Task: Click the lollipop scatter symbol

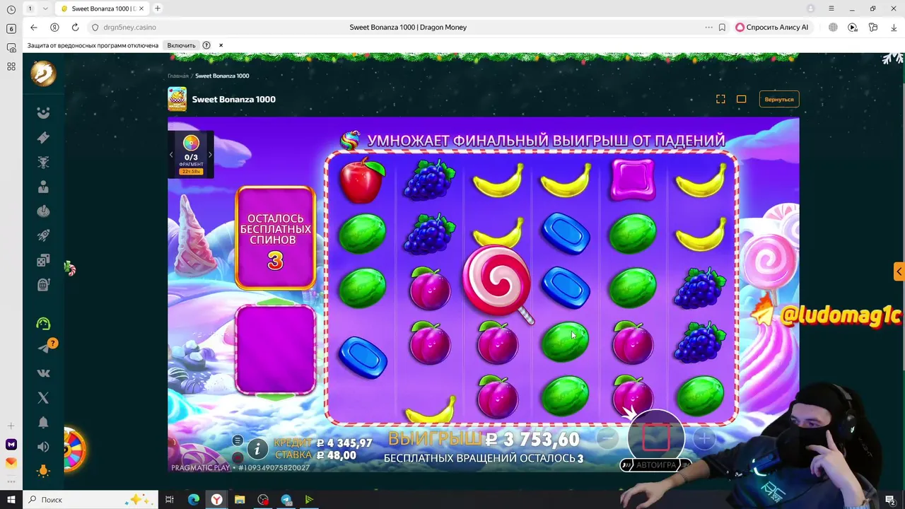Action: click(x=498, y=283)
